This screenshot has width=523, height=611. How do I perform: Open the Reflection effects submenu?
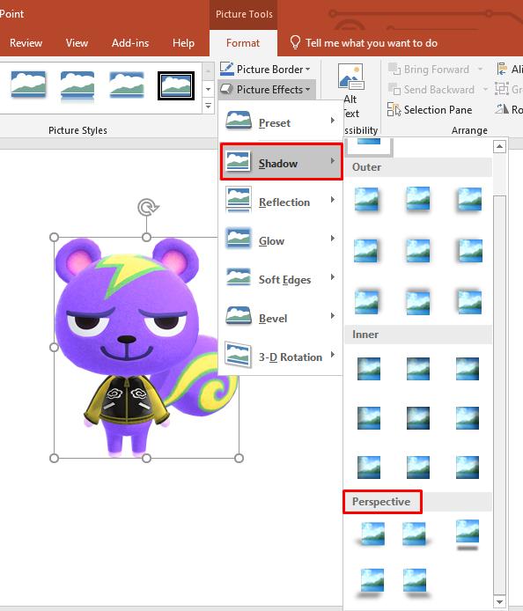281,202
